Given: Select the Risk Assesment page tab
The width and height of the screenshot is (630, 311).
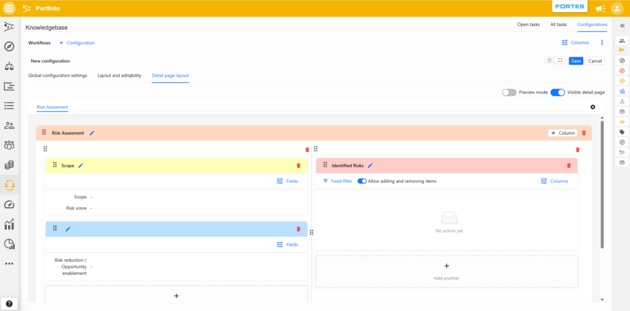Looking at the screenshot, I should pyautogui.click(x=52, y=107).
